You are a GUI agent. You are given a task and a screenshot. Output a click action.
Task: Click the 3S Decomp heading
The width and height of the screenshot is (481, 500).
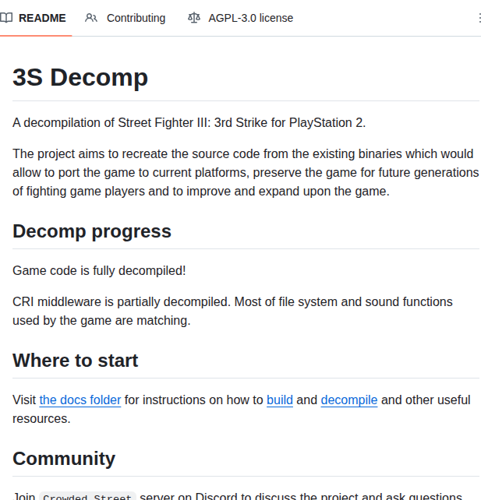pos(80,77)
